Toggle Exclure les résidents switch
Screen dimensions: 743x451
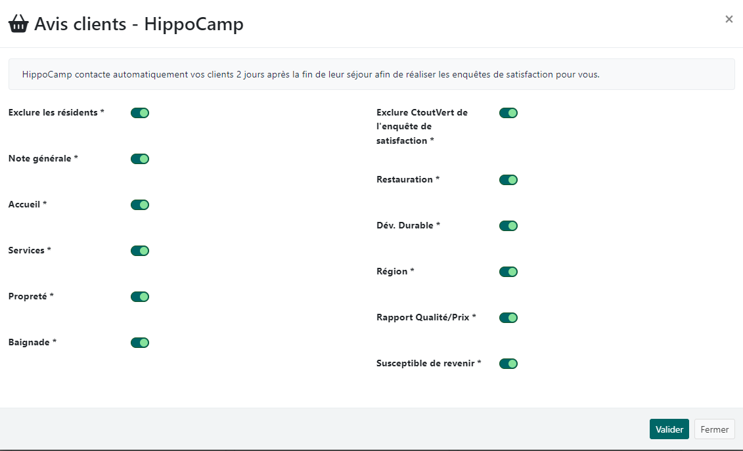point(140,113)
